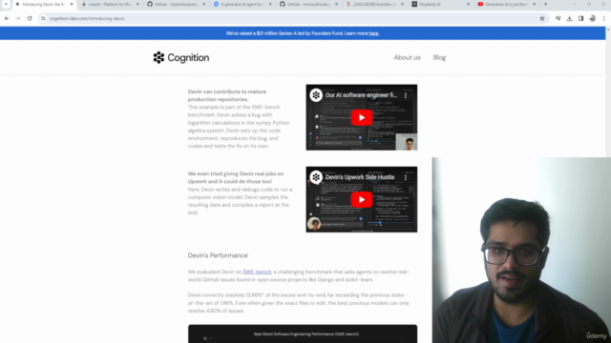Open the browser downloads icon
This screenshot has width=611, height=343.
click(569, 18)
